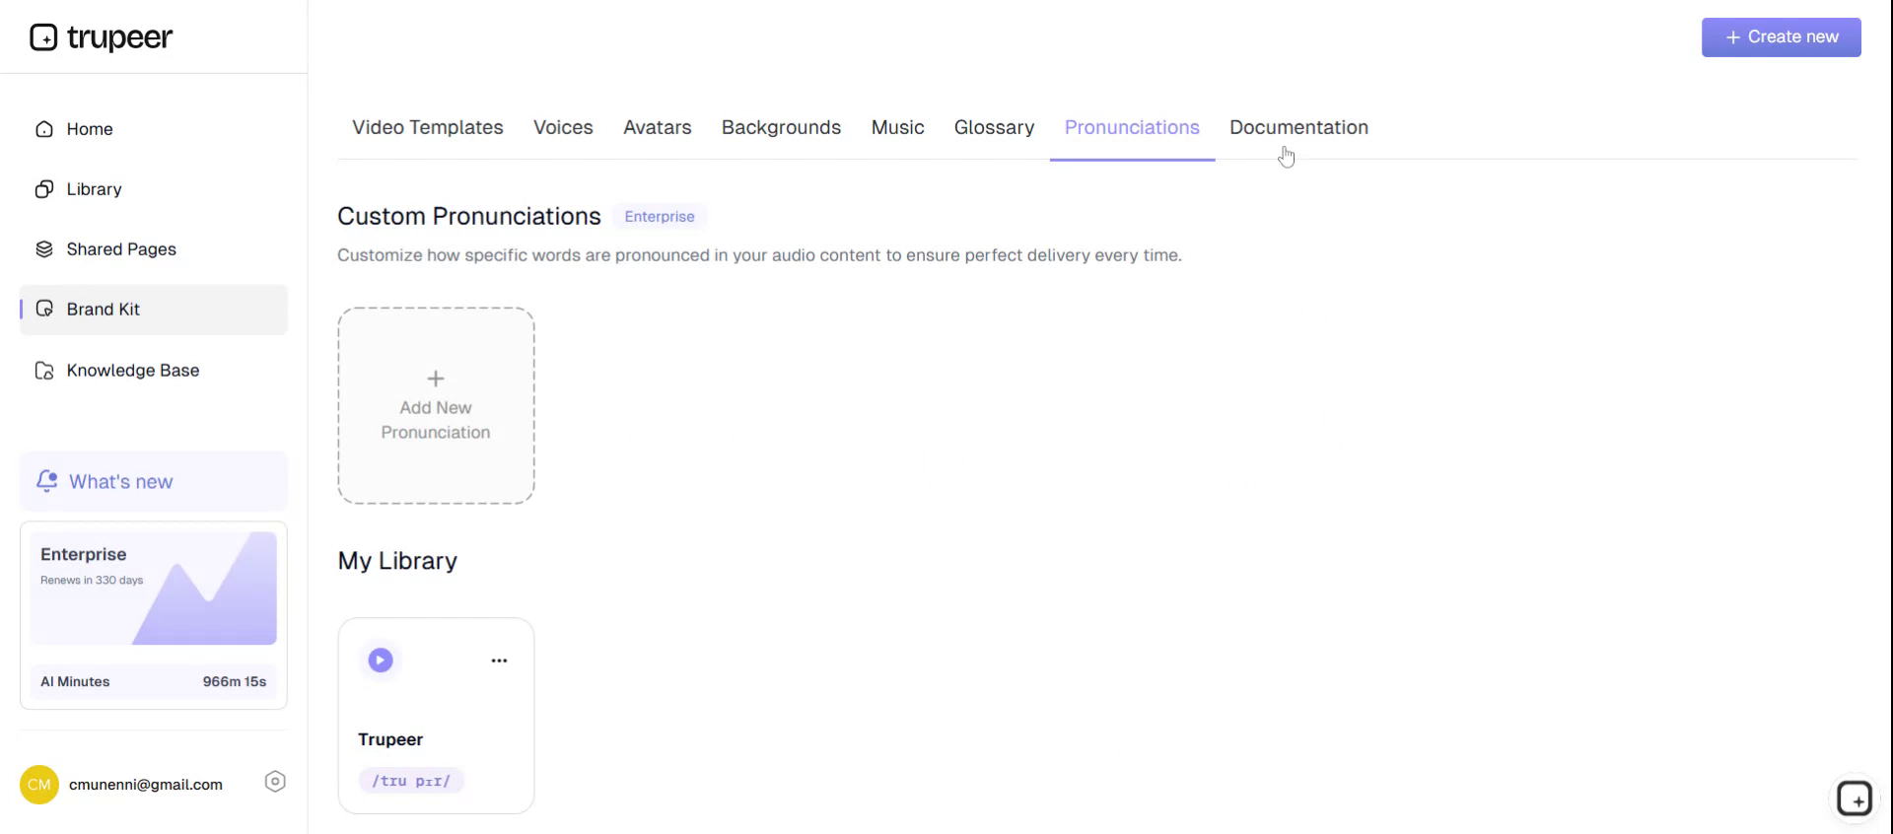Viewport: 1893px width, 834px height.
Task: Open three-dot menu on Trupeer card
Action: 499,660
